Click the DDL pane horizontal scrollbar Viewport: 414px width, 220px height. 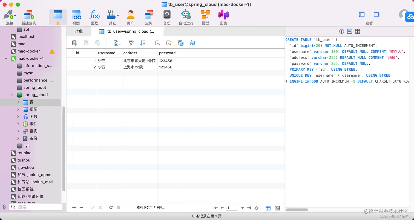(x=297, y=210)
